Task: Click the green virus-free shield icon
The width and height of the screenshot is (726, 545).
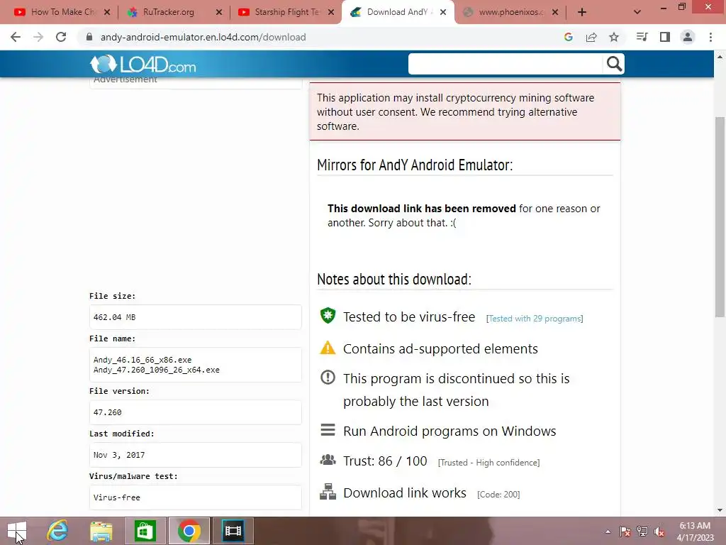Action: [x=328, y=316]
